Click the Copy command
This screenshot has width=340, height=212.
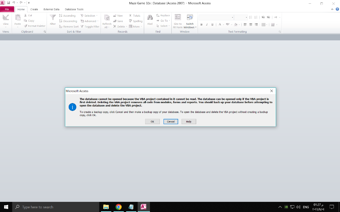coord(29,21)
